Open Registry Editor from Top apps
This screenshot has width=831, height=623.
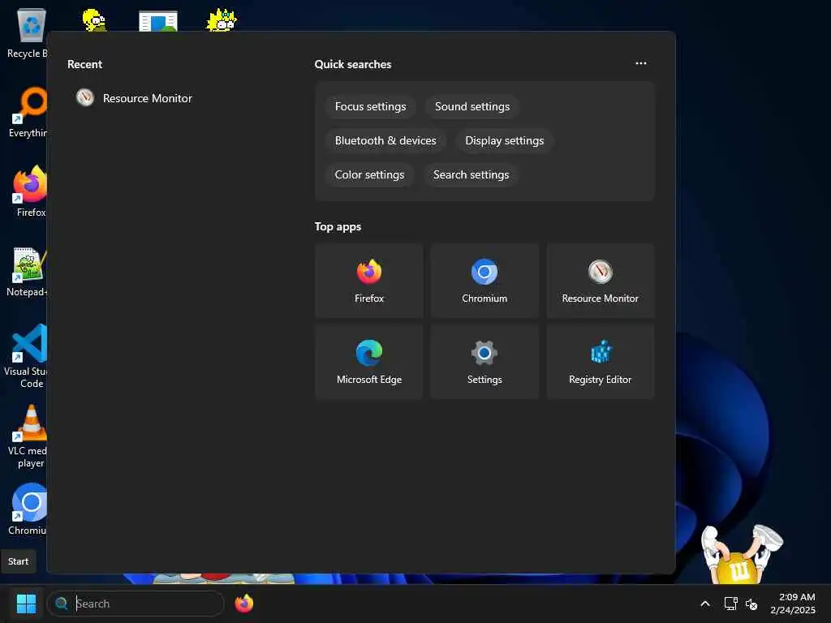pos(600,362)
